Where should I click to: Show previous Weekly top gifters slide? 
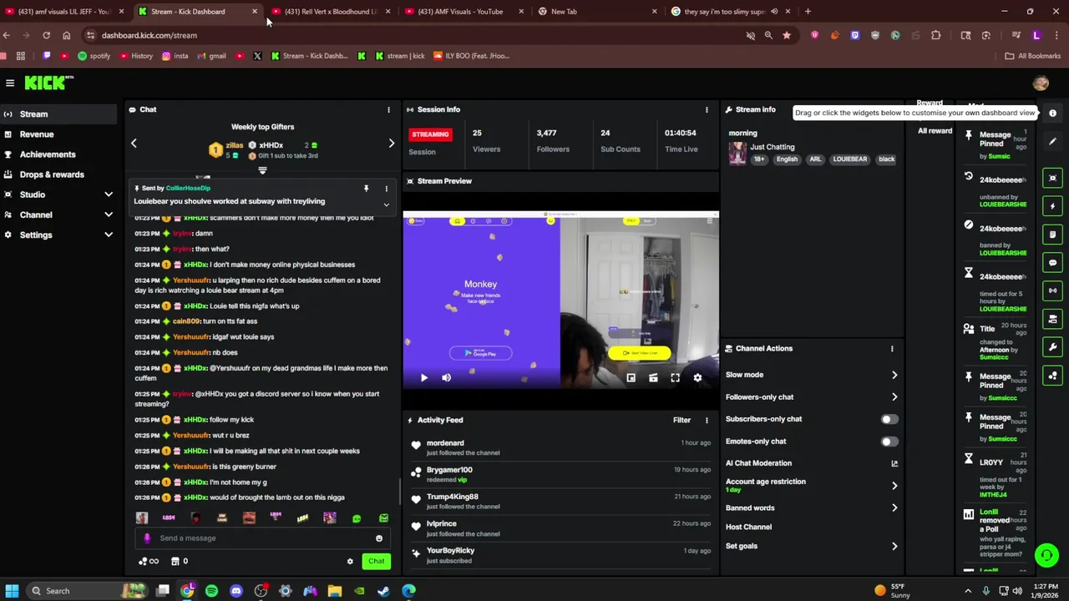134,144
